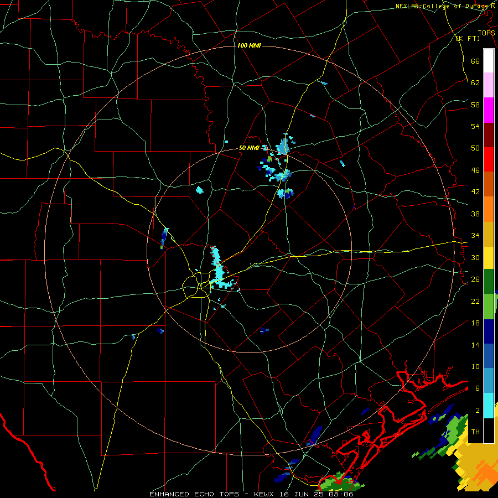Choose the dark red (maroon) legend swatch
Viewport: 498px width, 498px height.
click(489, 135)
